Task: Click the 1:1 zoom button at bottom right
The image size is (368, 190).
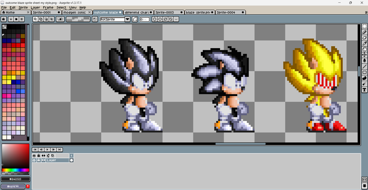Action: point(364,180)
